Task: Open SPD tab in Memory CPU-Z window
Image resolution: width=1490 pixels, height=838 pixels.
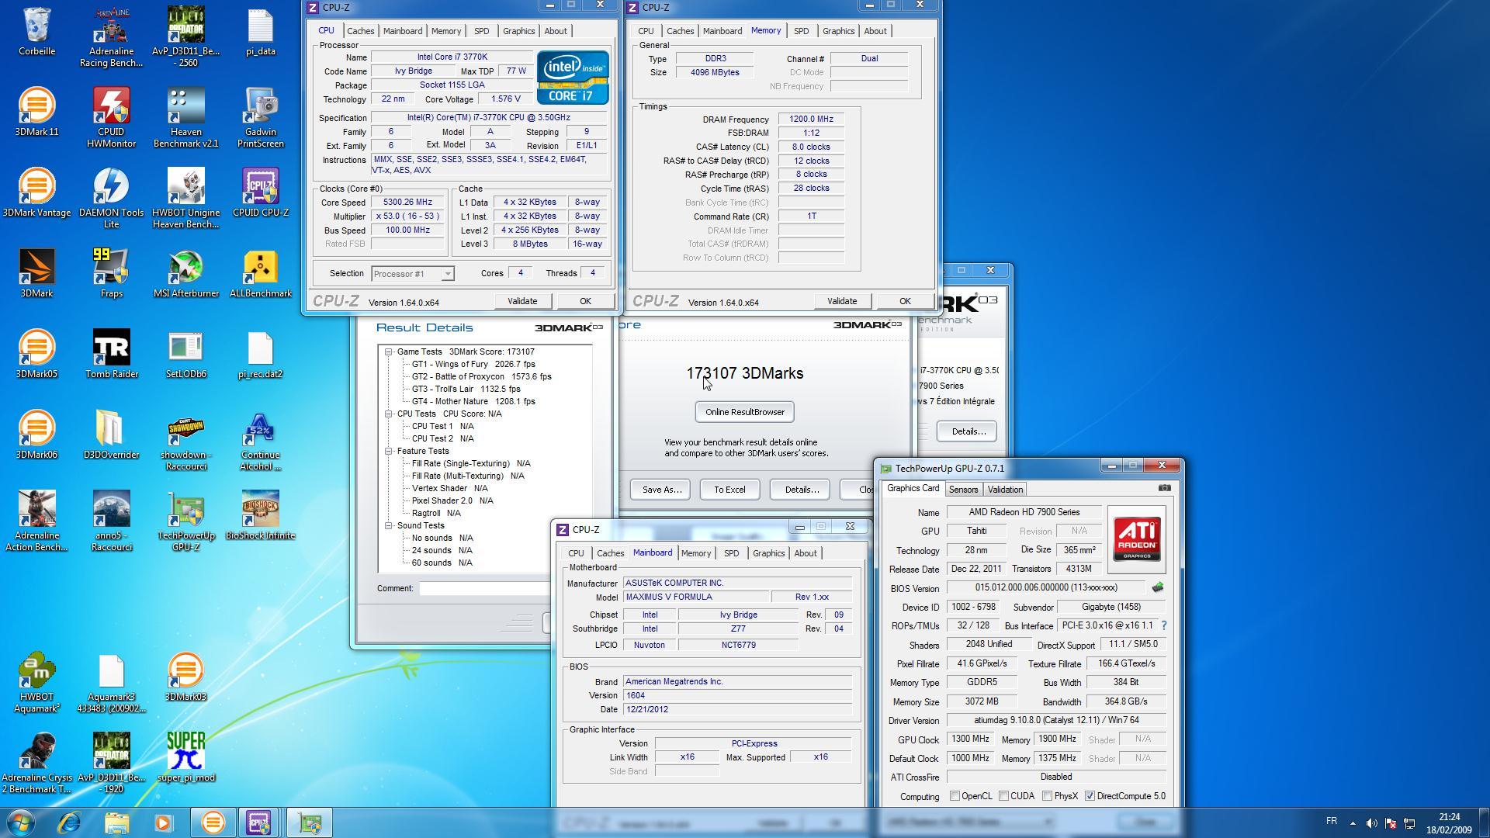Action: [801, 31]
